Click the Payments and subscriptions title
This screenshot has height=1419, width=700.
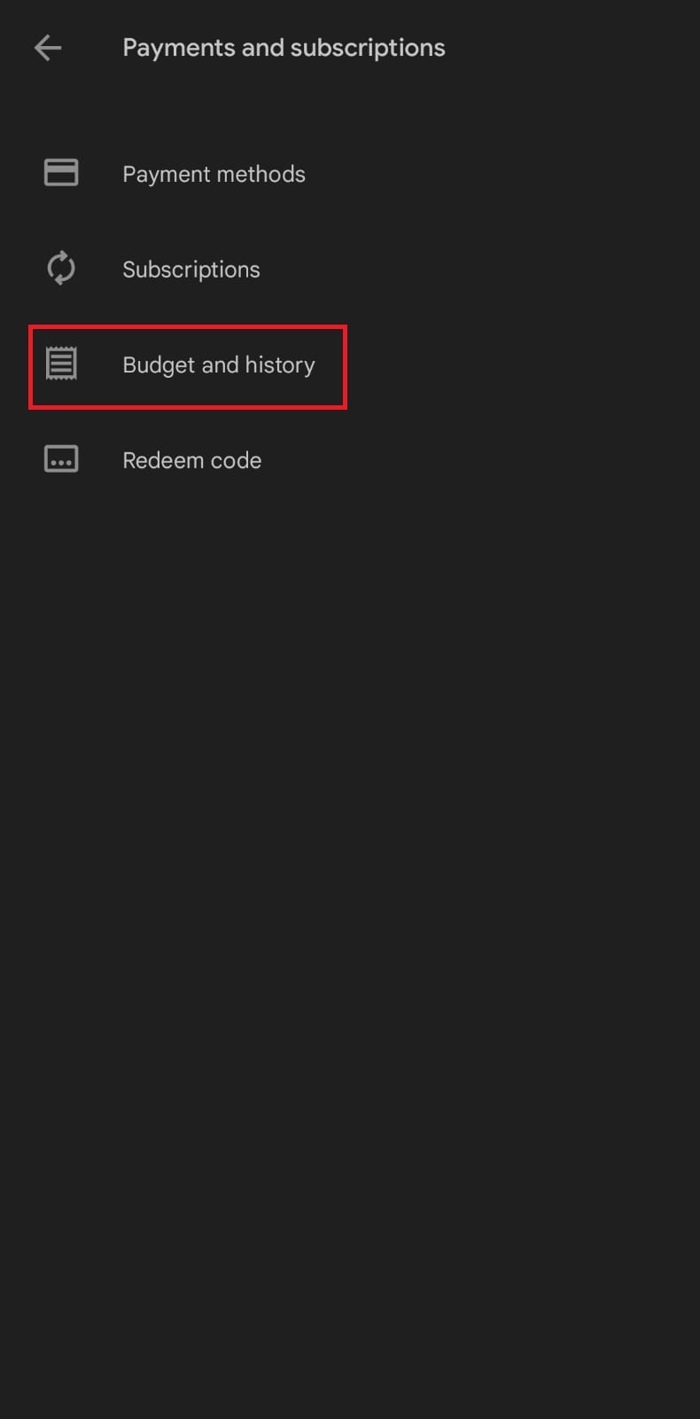coord(284,48)
